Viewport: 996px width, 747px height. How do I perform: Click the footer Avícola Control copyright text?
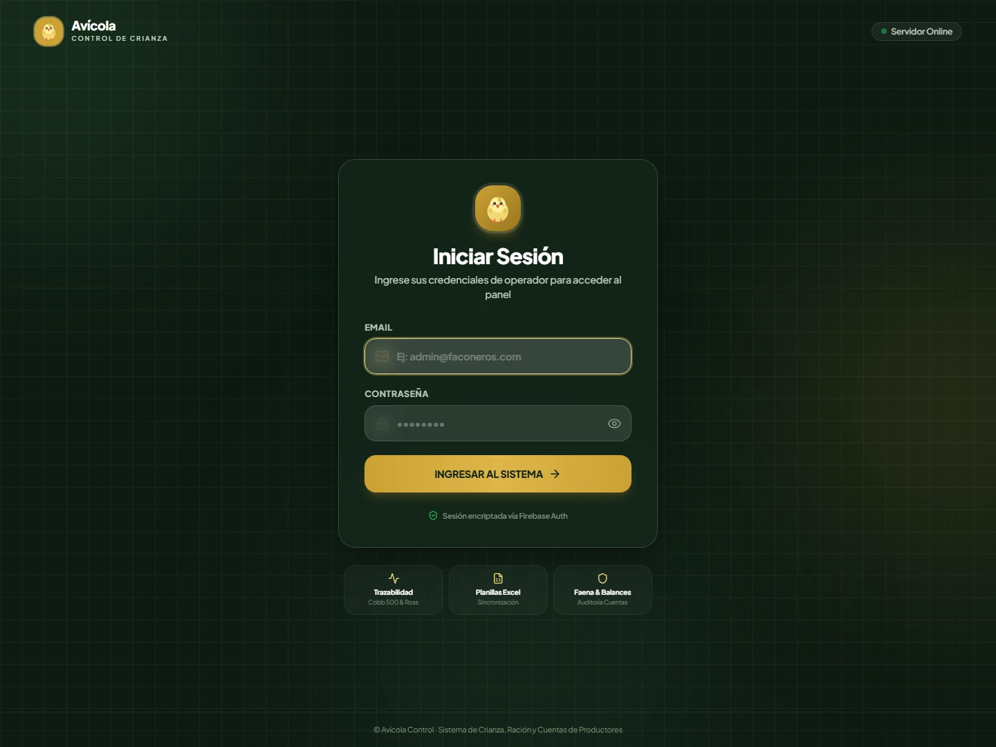coord(498,730)
